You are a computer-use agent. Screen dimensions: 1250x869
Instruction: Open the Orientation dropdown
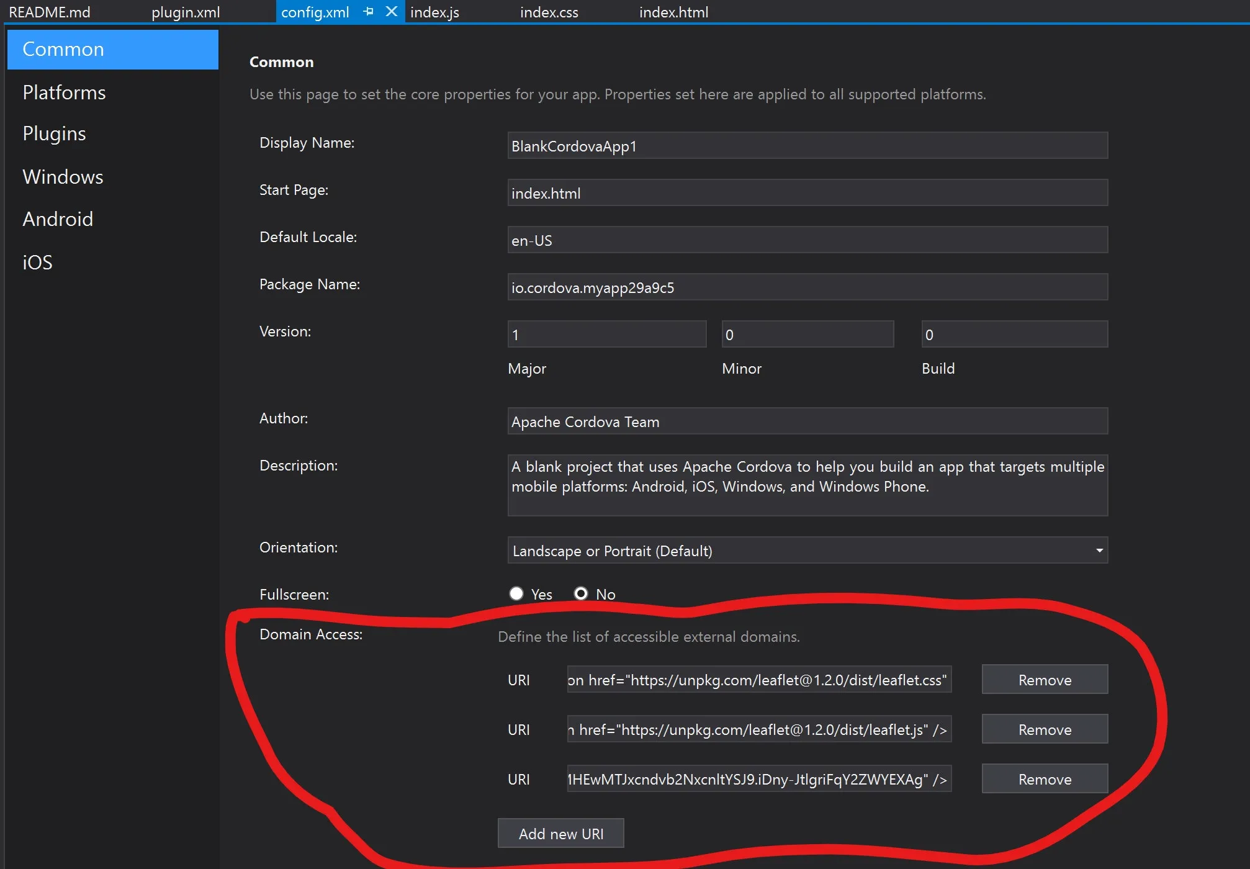click(807, 551)
